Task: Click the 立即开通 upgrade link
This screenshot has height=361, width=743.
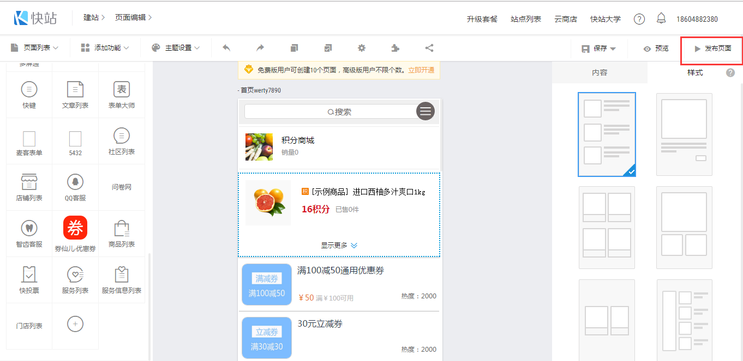Action: click(x=421, y=70)
